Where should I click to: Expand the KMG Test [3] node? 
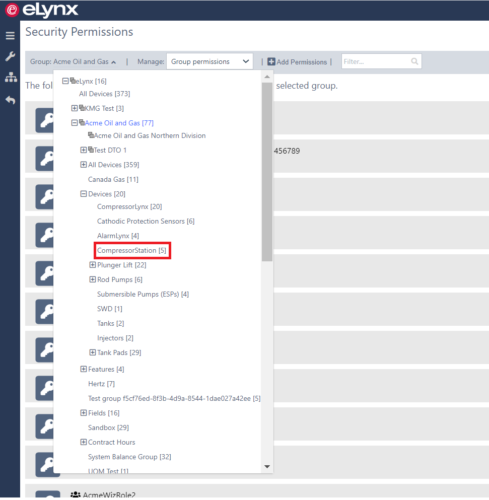pos(75,108)
